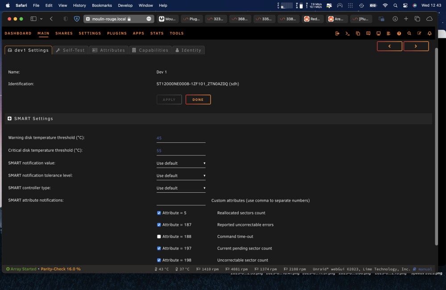The width and height of the screenshot is (446, 290).
Task: Collapse the SMART Settings section
Action: pos(10,118)
